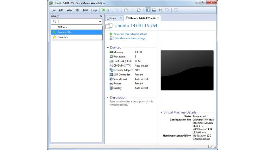Click the VMware Workstation title bar icon
This screenshot has height=150, width=266.
(51, 3)
